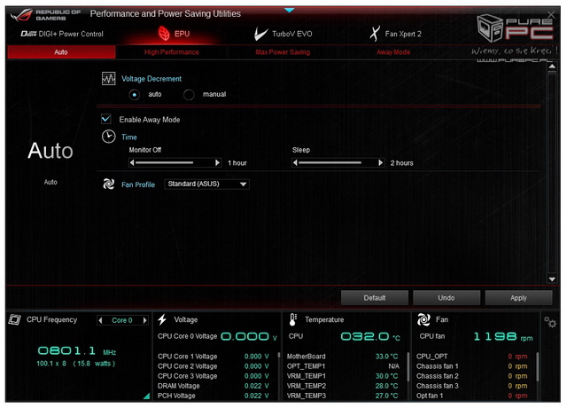The height and width of the screenshot is (408, 567).
Task: Click the 0801.1 MHz frequency readout
Action: coord(77,351)
